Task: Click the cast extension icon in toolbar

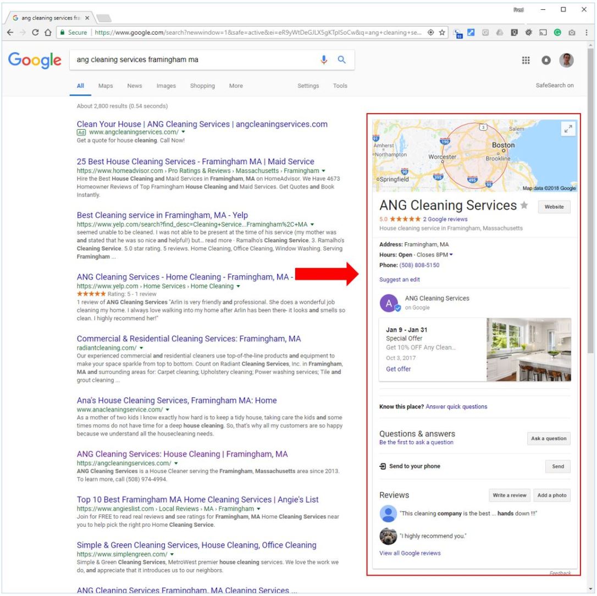Action: coord(543,33)
